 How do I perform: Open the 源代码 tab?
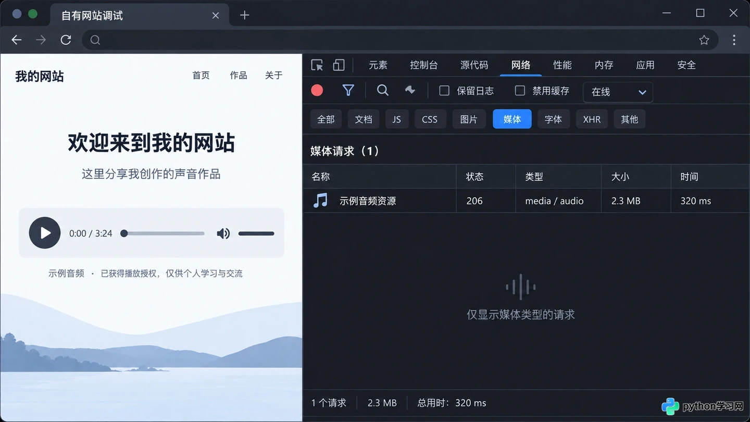tap(474, 65)
